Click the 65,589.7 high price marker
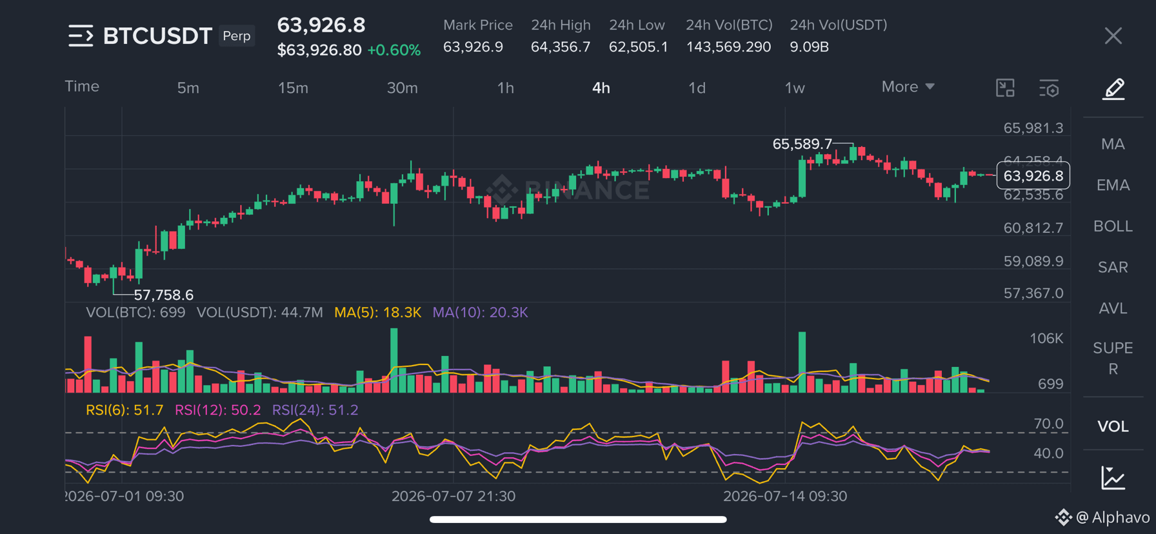1156x534 pixels. [802, 144]
